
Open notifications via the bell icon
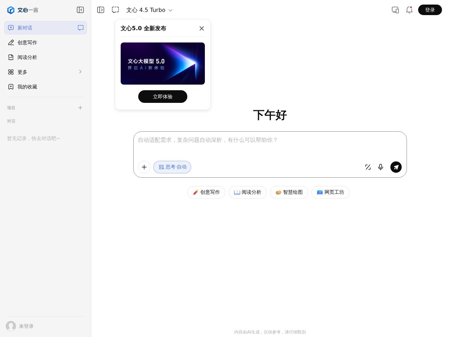click(x=409, y=10)
